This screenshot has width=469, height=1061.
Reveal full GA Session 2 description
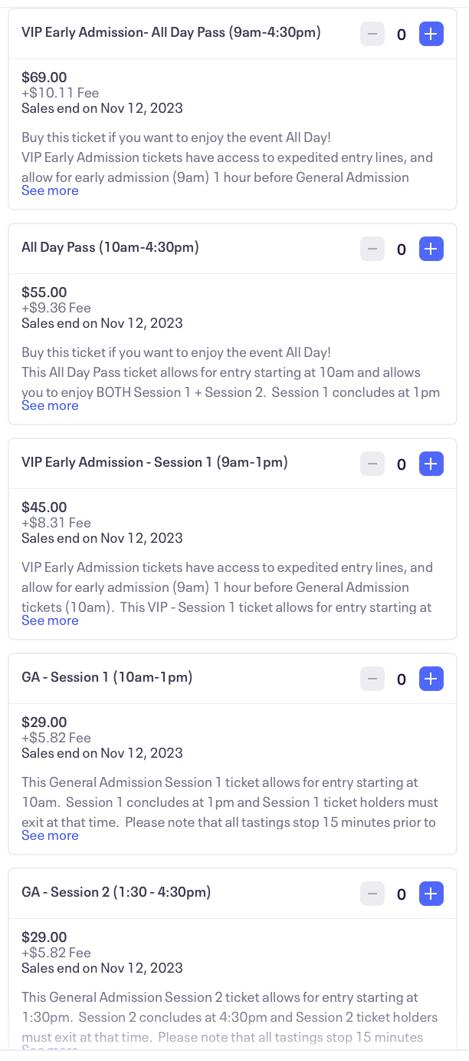point(50,1050)
